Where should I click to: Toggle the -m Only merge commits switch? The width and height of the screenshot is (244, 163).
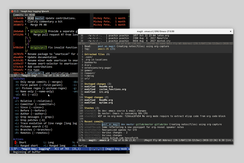[x=38, y=82]
